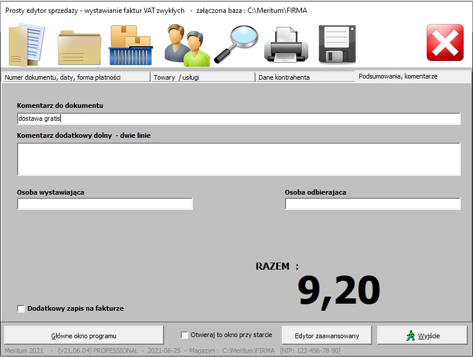Enable the Dodatkowy zapis na fakturze checkbox
The height and width of the screenshot is (357, 473).
[x=22, y=308]
